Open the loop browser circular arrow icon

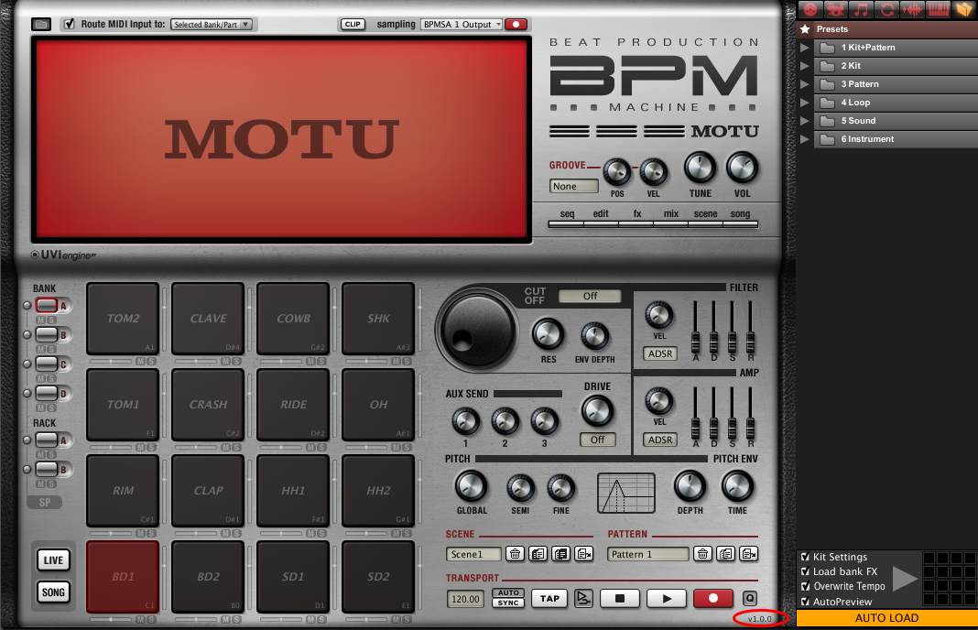pyautogui.click(x=887, y=9)
